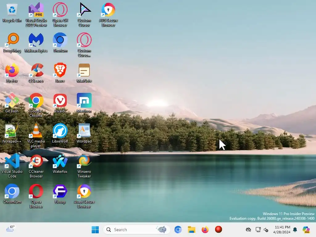Open the weather widget showing 61°
316x237 pixels.
tap(10, 229)
